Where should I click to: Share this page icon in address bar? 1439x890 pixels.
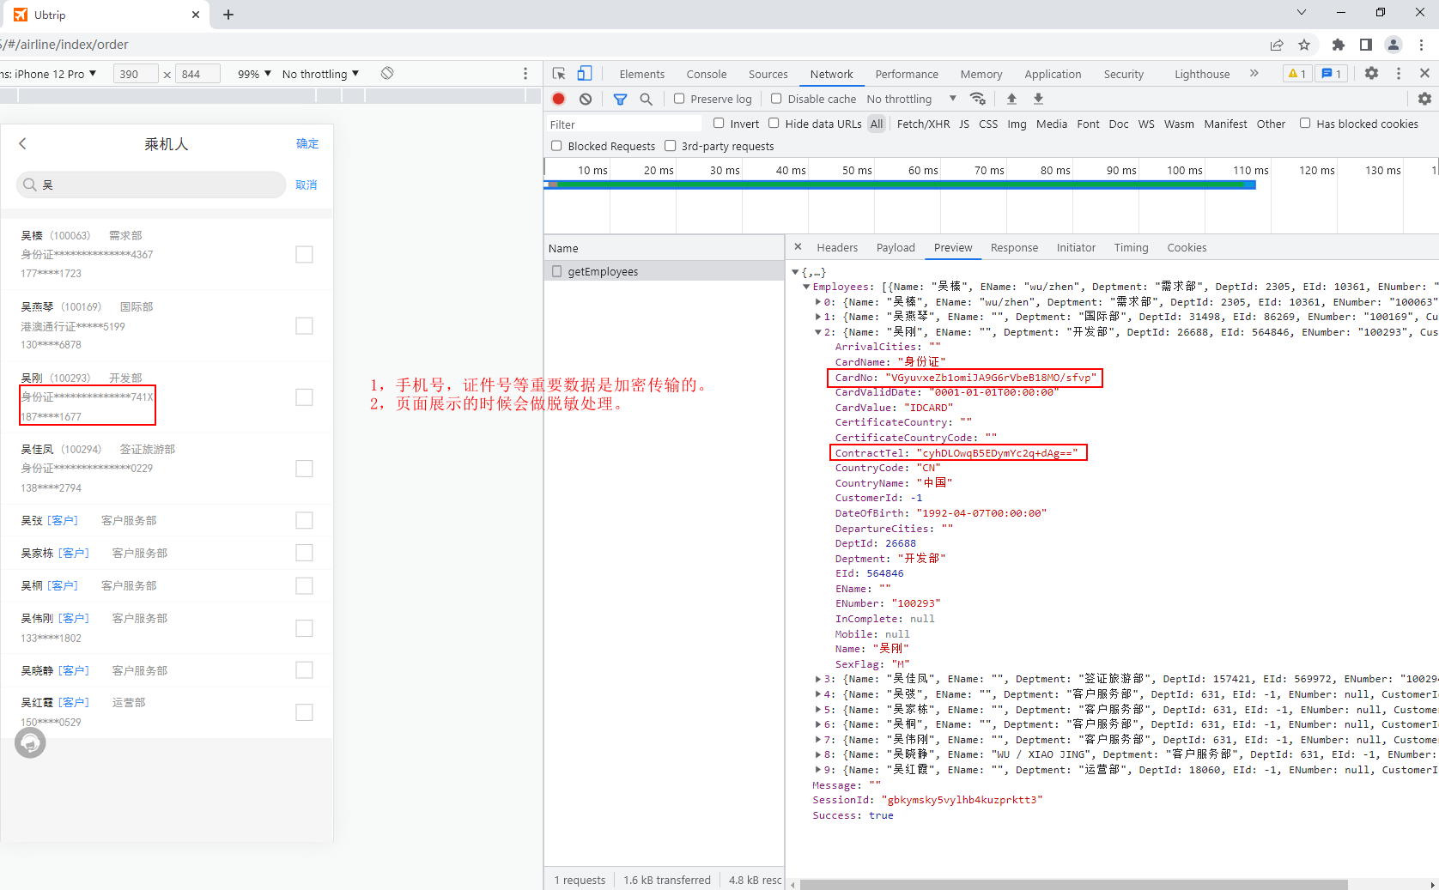point(1277,45)
